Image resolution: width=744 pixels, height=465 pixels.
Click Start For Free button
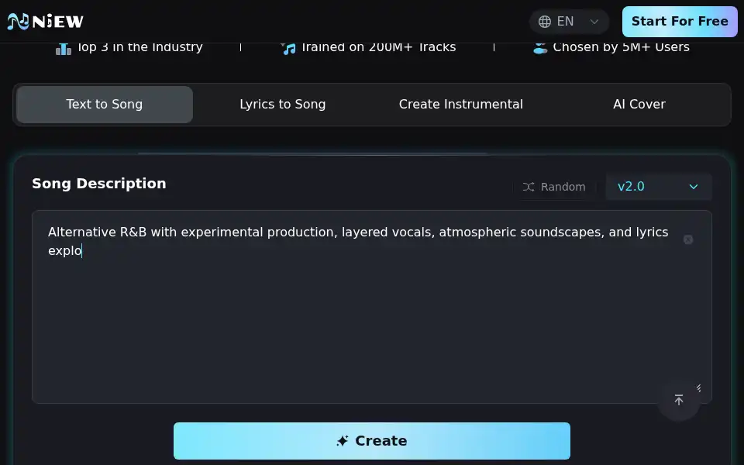pyautogui.click(x=680, y=22)
